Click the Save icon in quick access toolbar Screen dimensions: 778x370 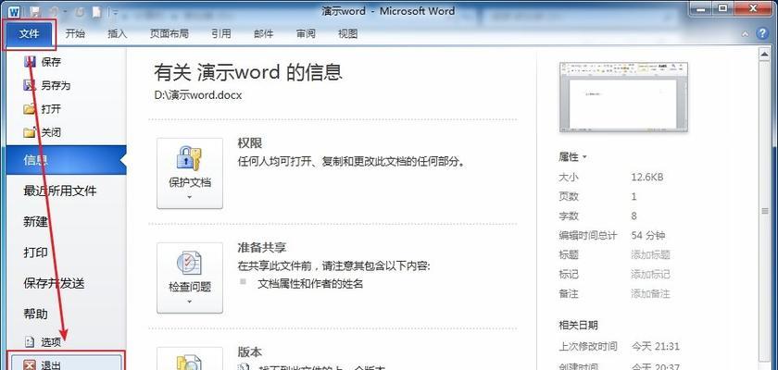(35, 11)
